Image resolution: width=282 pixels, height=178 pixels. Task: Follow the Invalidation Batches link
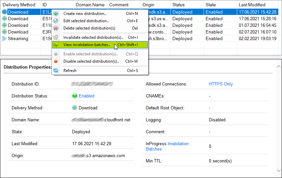point(167,146)
